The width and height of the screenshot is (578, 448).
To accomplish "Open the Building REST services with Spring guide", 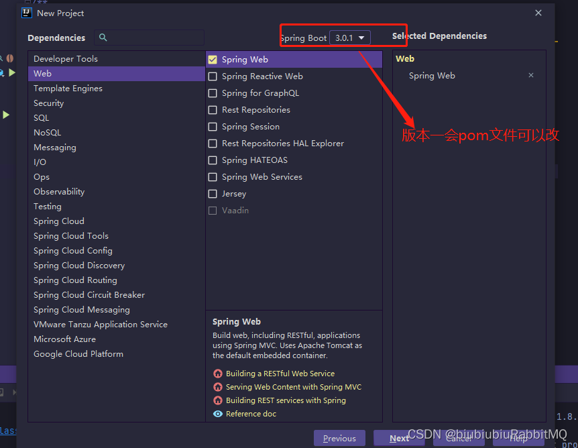I will point(286,400).
